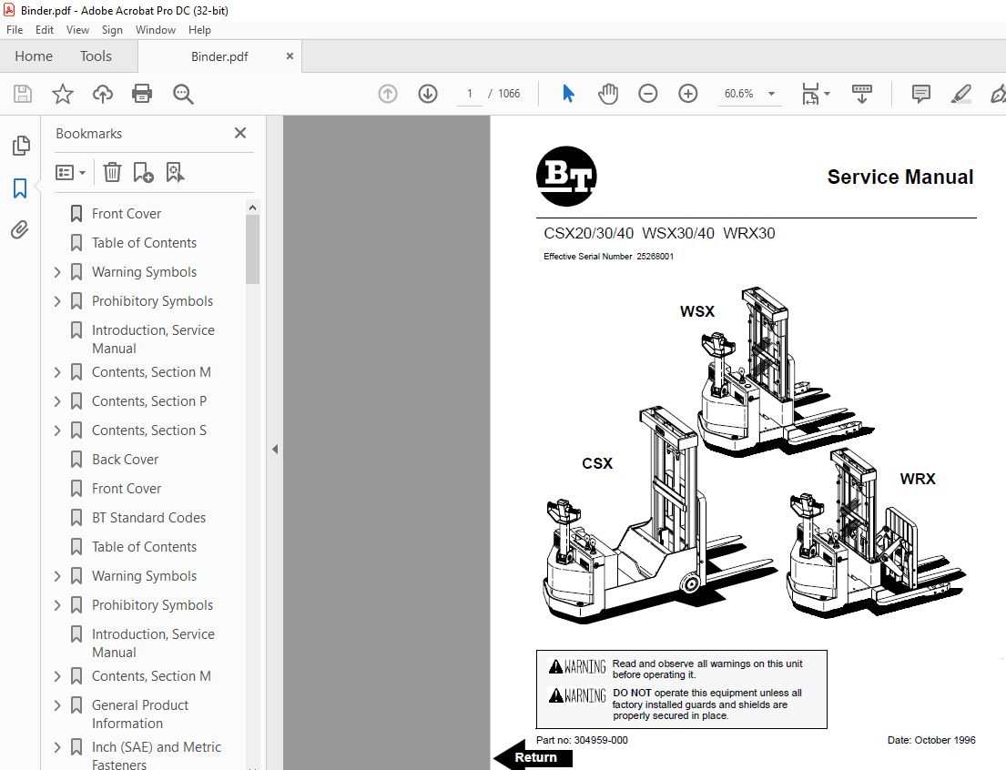
Task: Select the highlight text pen tool
Action: [x=960, y=94]
